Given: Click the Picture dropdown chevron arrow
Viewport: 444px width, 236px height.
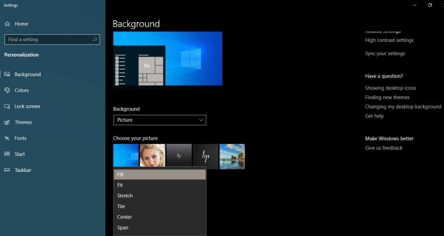Looking at the screenshot, I should pos(201,120).
